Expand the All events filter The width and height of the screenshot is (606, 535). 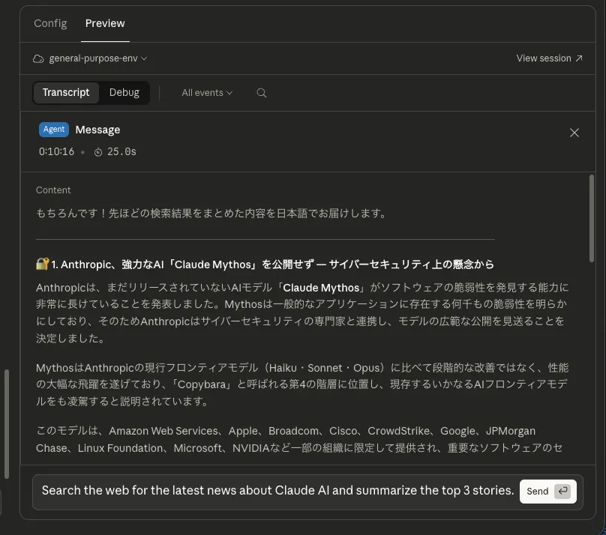[207, 93]
